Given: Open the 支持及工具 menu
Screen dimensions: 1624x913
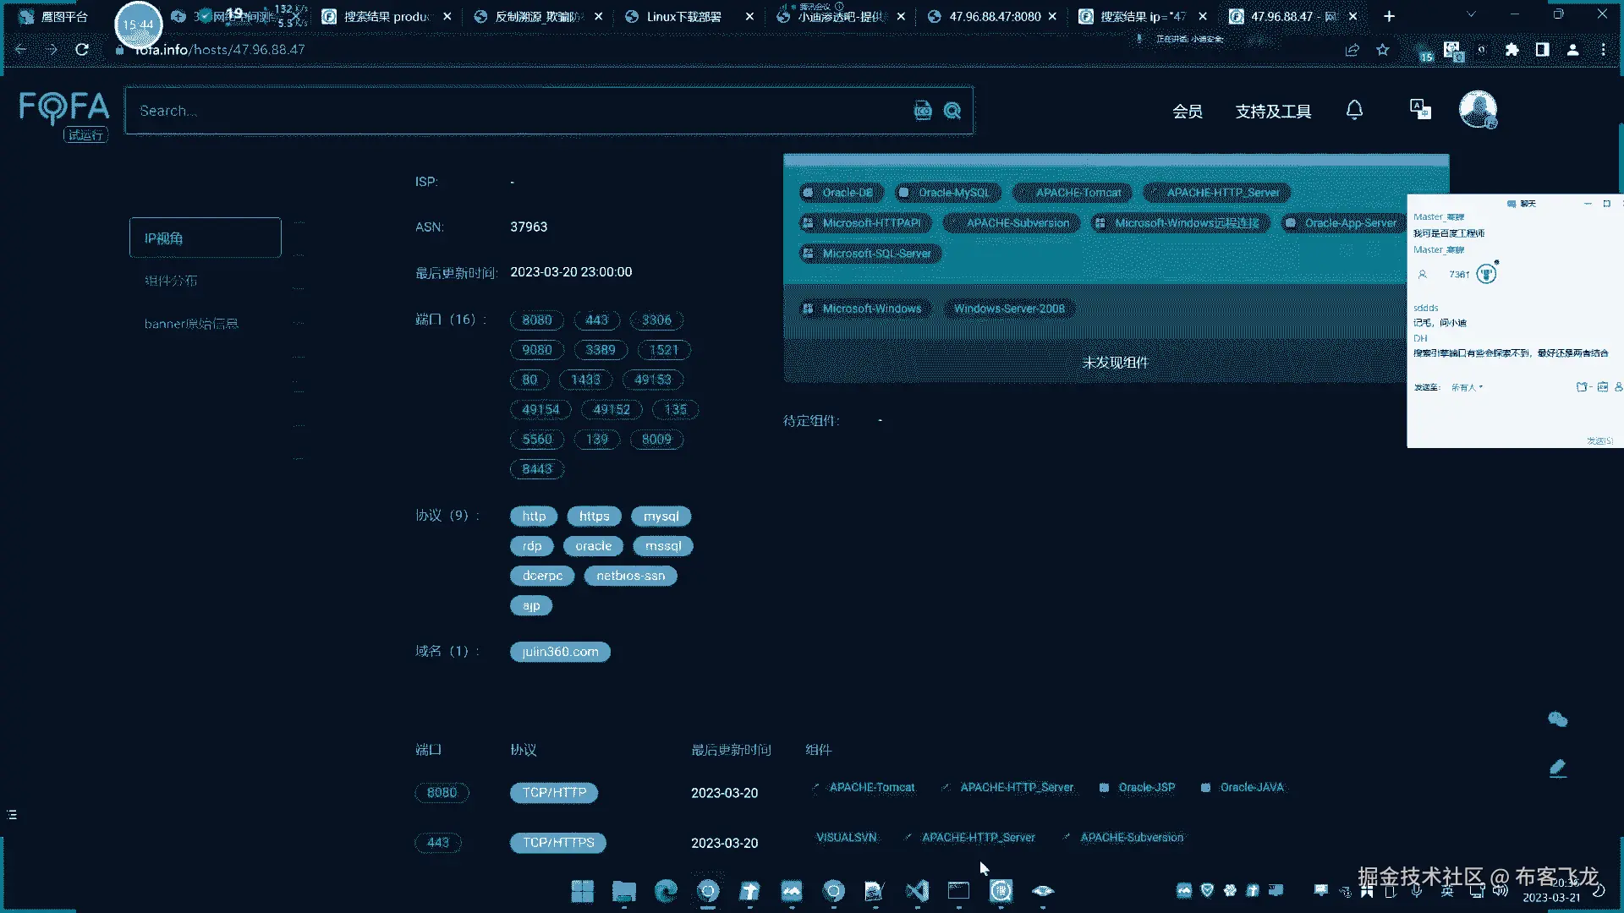Looking at the screenshot, I should coord(1273,112).
